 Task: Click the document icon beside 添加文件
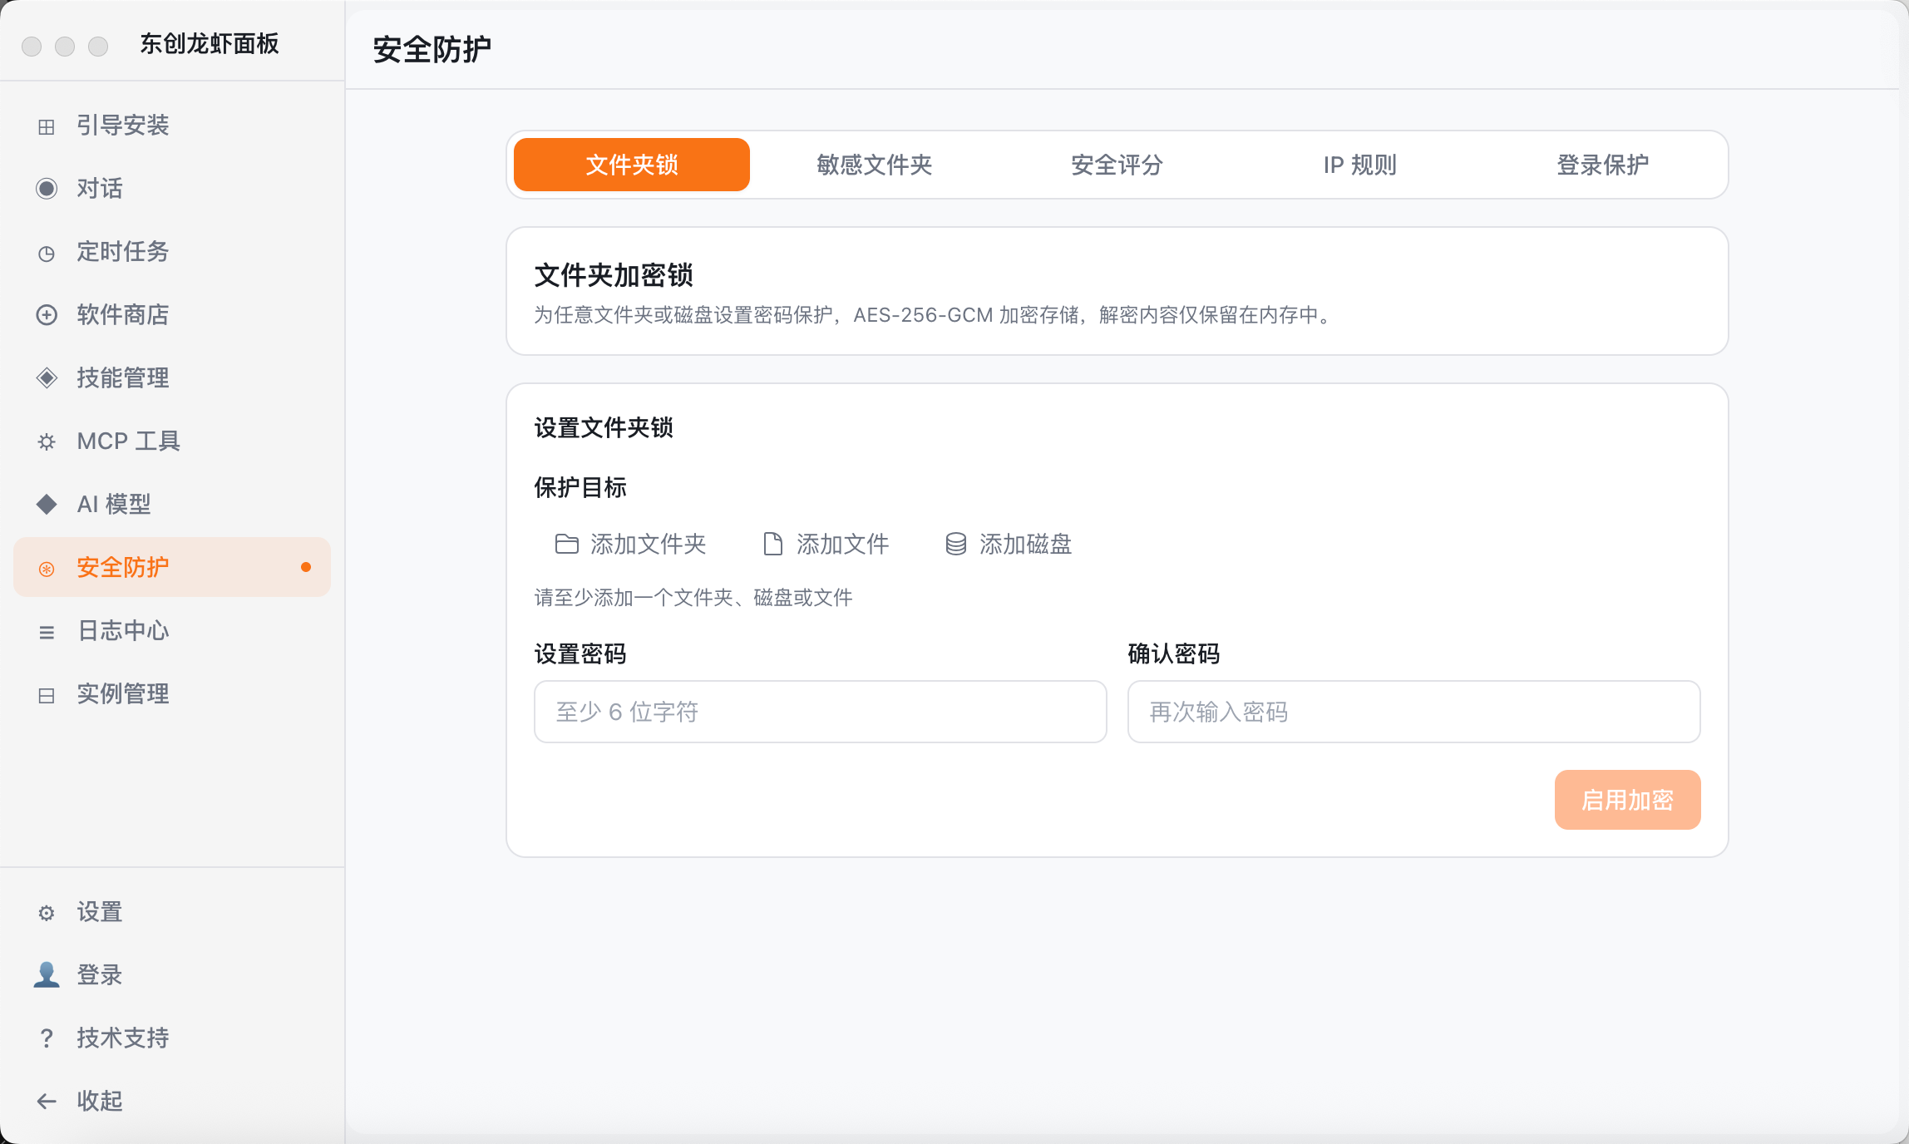773,545
